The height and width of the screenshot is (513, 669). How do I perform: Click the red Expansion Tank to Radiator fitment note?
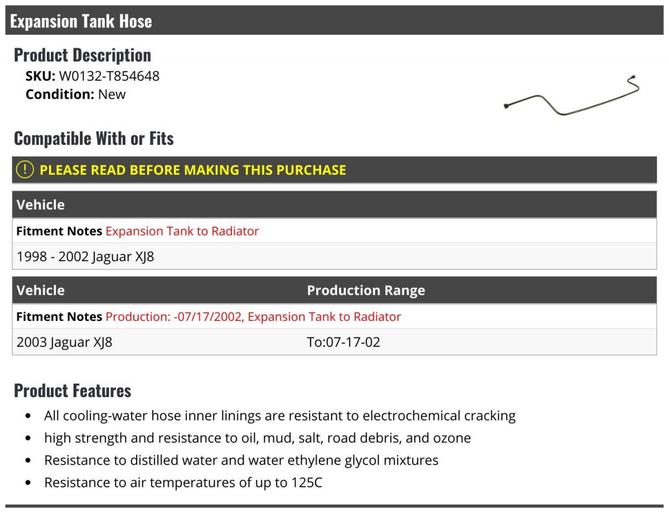pos(182,231)
